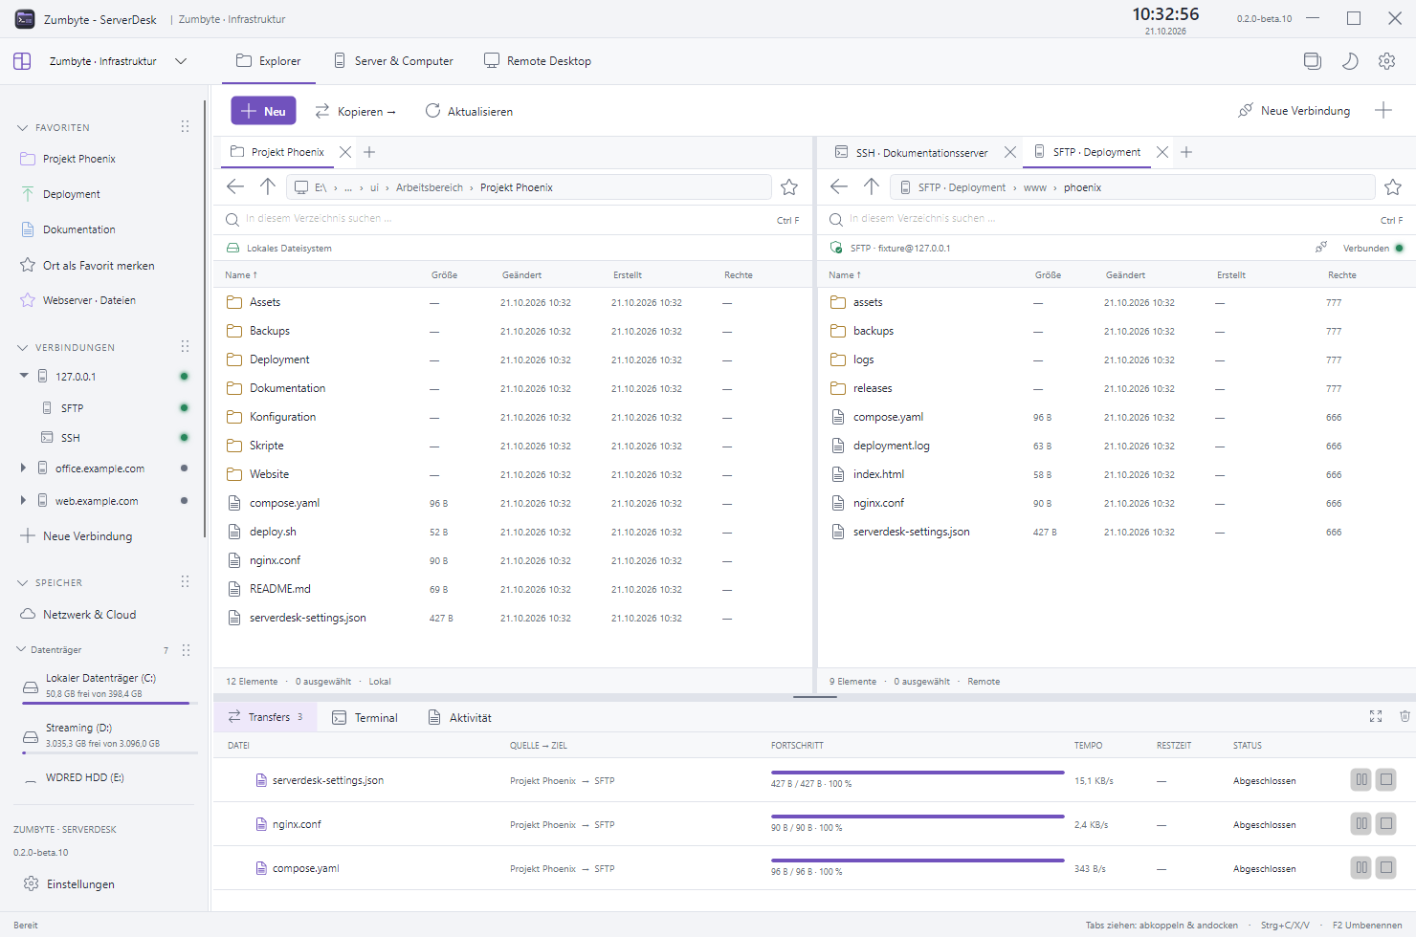The height and width of the screenshot is (937, 1416).
Task: Select SSH · Dokumentationsserver tab
Action: point(912,152)
